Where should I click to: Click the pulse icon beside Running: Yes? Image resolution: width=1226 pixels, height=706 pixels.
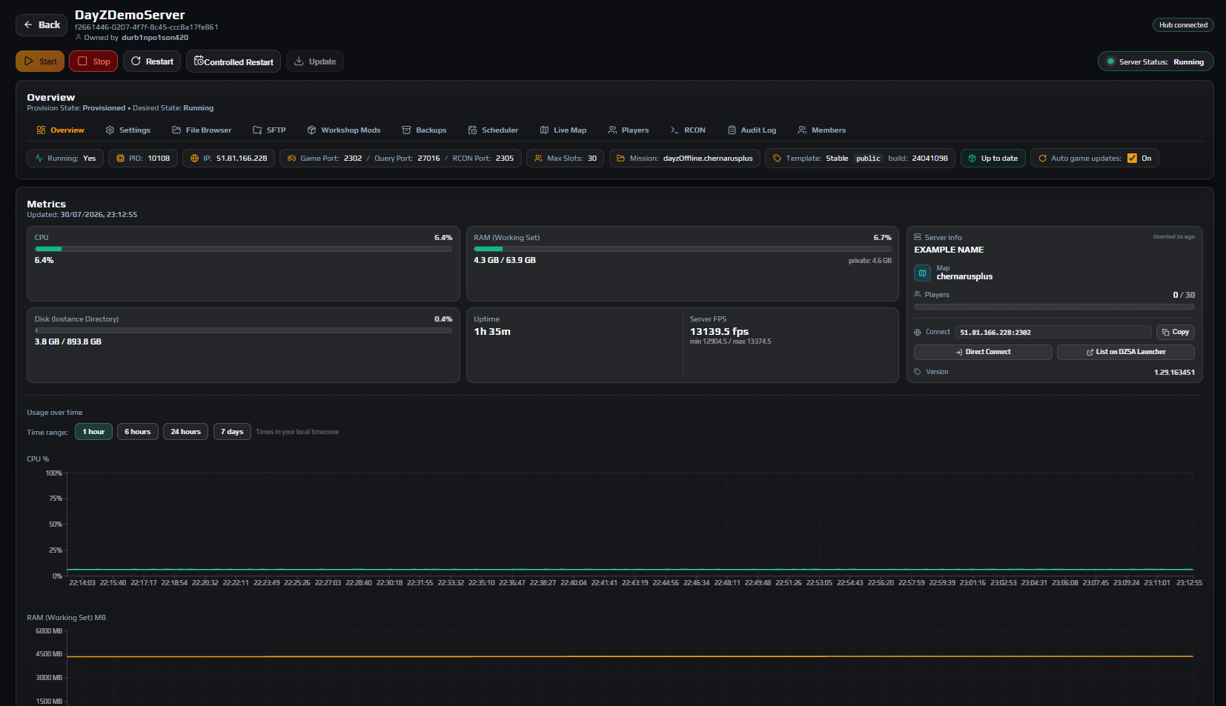pos(39,158)
